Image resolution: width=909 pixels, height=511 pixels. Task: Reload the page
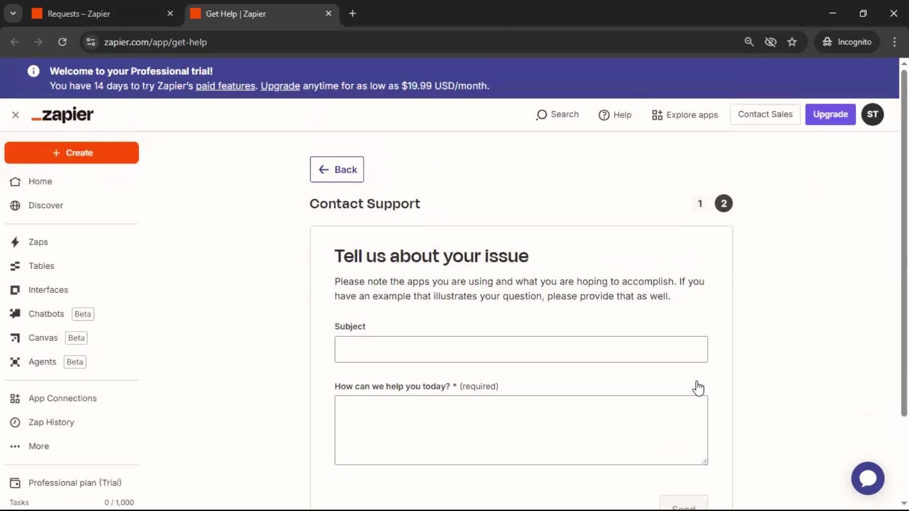point(62,42)
